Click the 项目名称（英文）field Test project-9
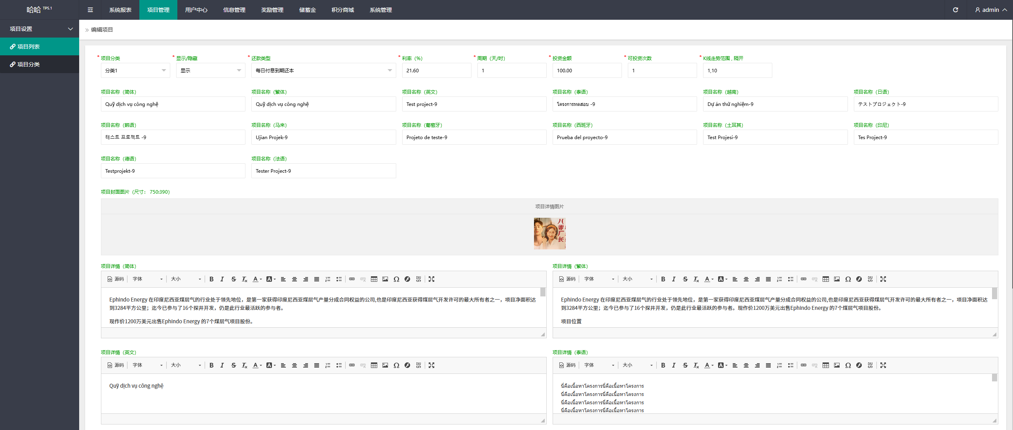The width and height of the screenshot is (1013, 430). (x=474, y=104)
